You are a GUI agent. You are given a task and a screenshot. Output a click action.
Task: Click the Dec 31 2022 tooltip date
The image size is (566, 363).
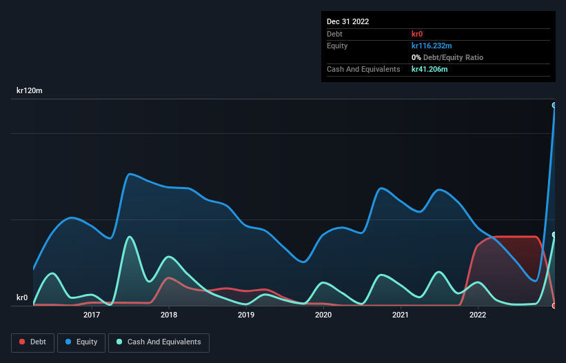(347, 21)
